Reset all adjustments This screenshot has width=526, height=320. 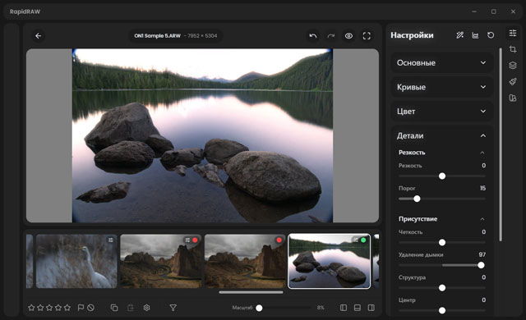click(x=491, y=35)
